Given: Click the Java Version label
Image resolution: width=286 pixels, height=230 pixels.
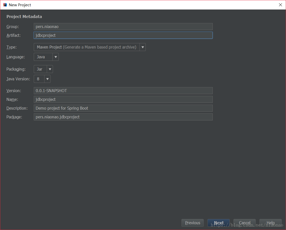Looking at the screenshot, I should pos(18,79).
